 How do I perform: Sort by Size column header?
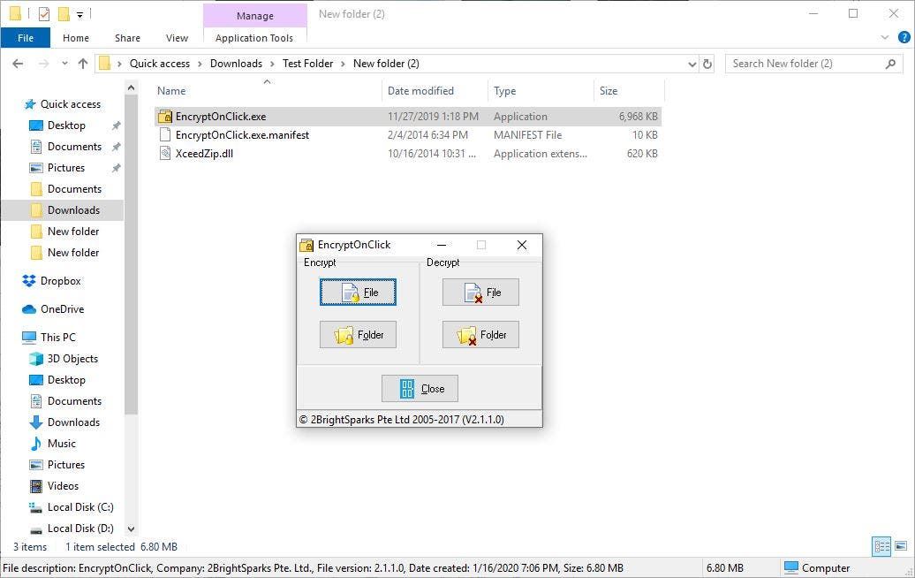(x=608, y=91)
